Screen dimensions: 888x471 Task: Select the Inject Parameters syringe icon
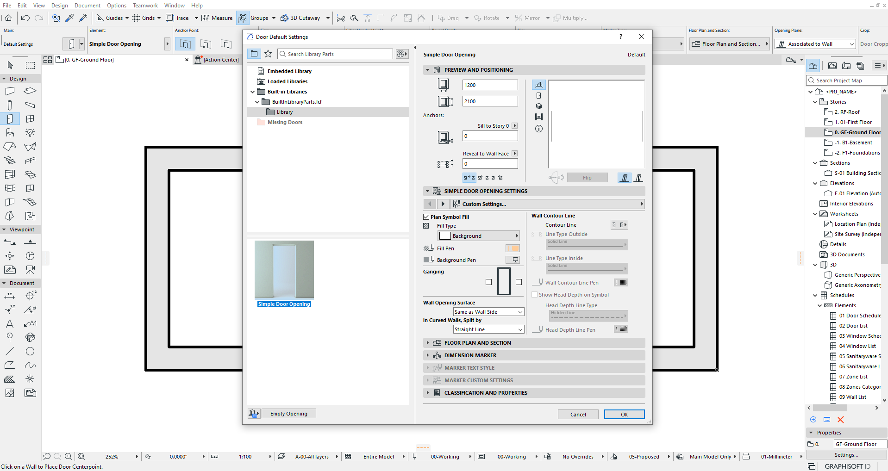pos(83,18)
